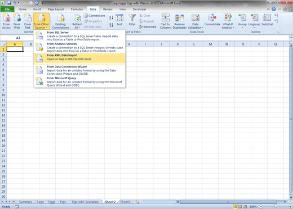Open the Customize Quick Access Toolbar dropdown
The width and height of the screenshot is (293, 209).
point(42,3)
